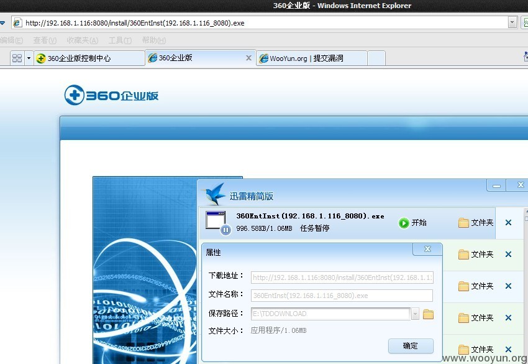Open the 查看(V) menu

click(45, 40)
